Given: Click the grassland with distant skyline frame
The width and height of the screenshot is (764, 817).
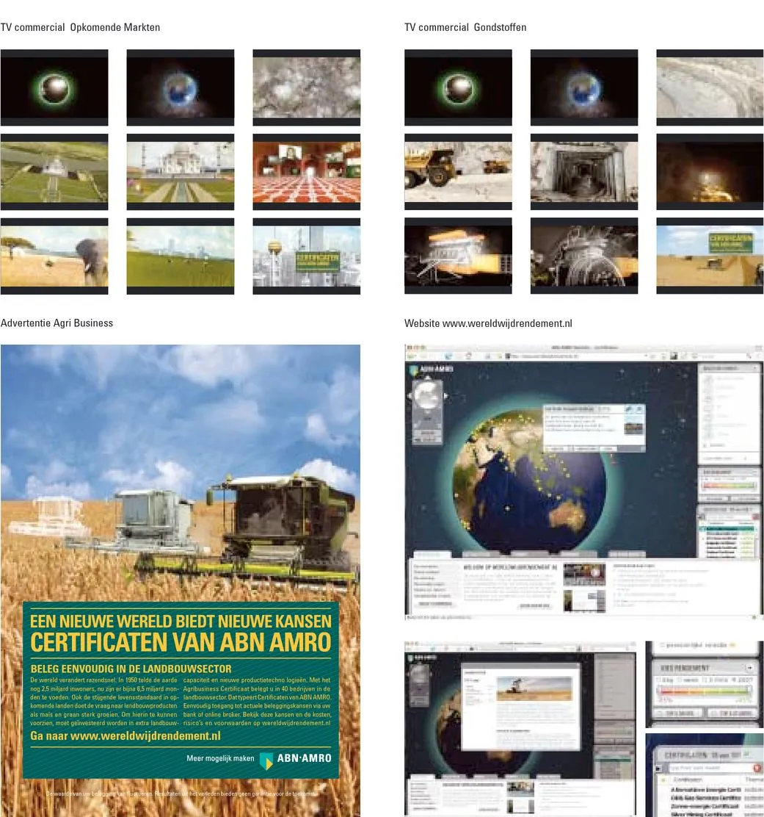Looking at the screenshot, I should click(180, 256).
